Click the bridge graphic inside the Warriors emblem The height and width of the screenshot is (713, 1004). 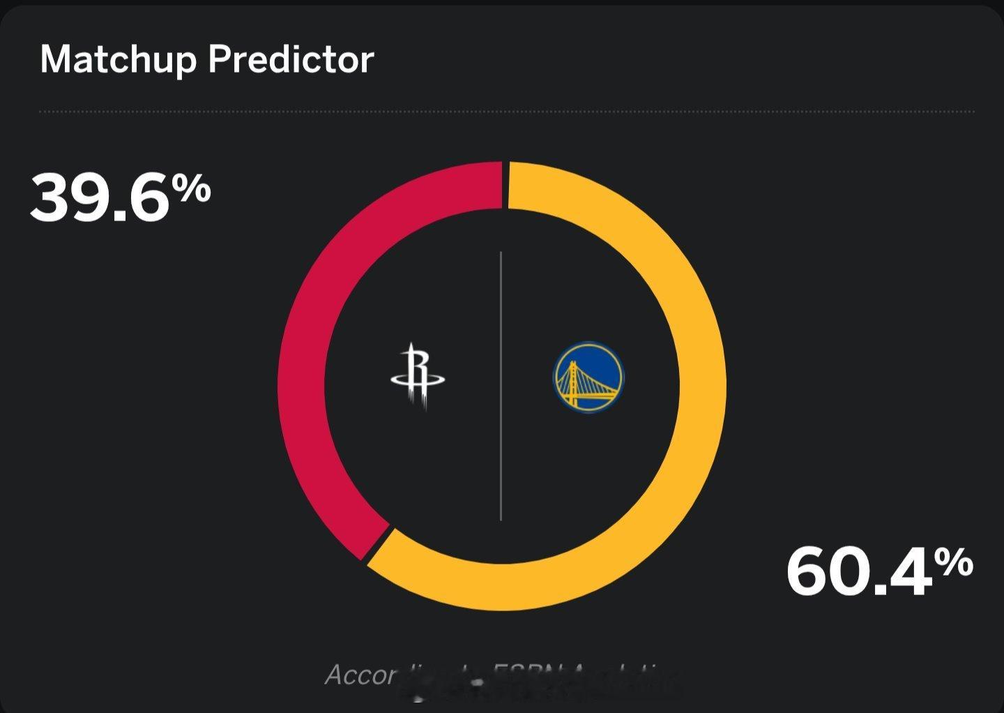(587, 386)
